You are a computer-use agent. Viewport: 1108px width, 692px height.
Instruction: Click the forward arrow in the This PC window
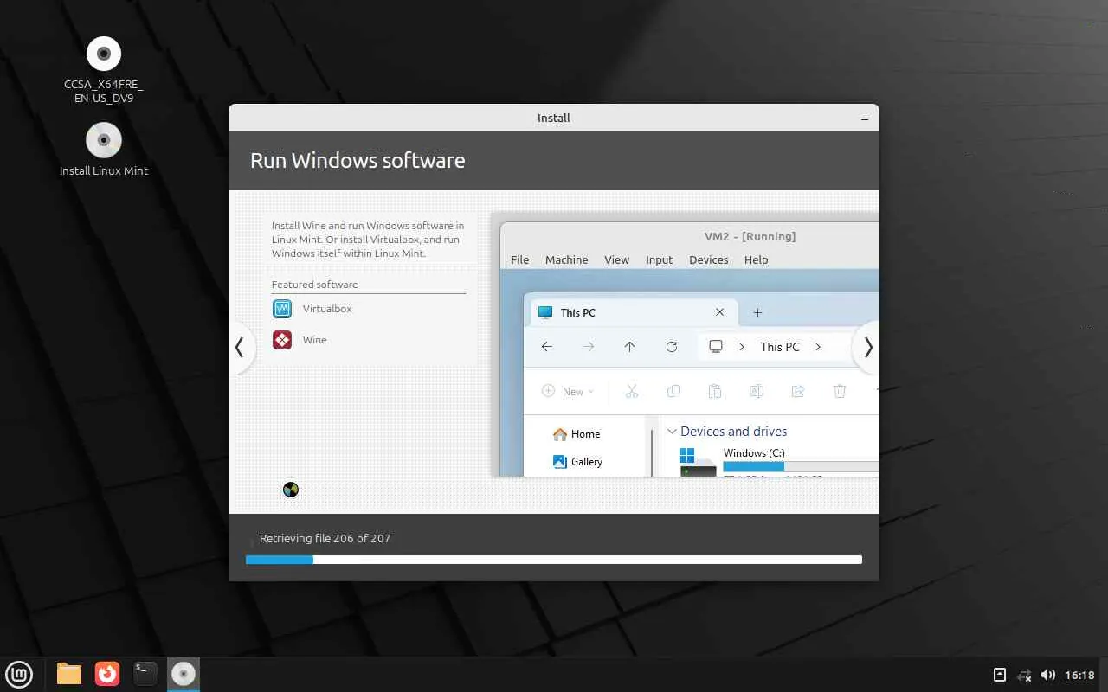tap(589, 347)
